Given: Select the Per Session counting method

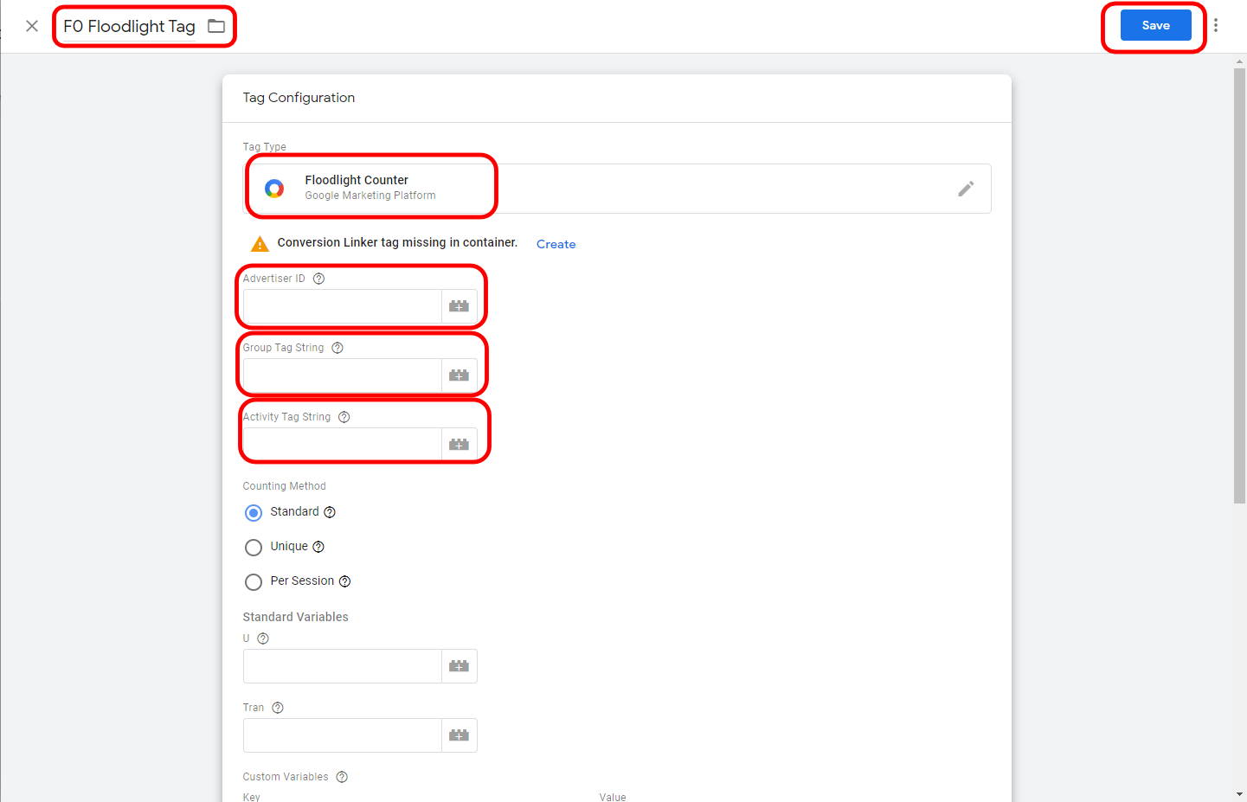Looking at the screenshot, I should coord(254,582).
